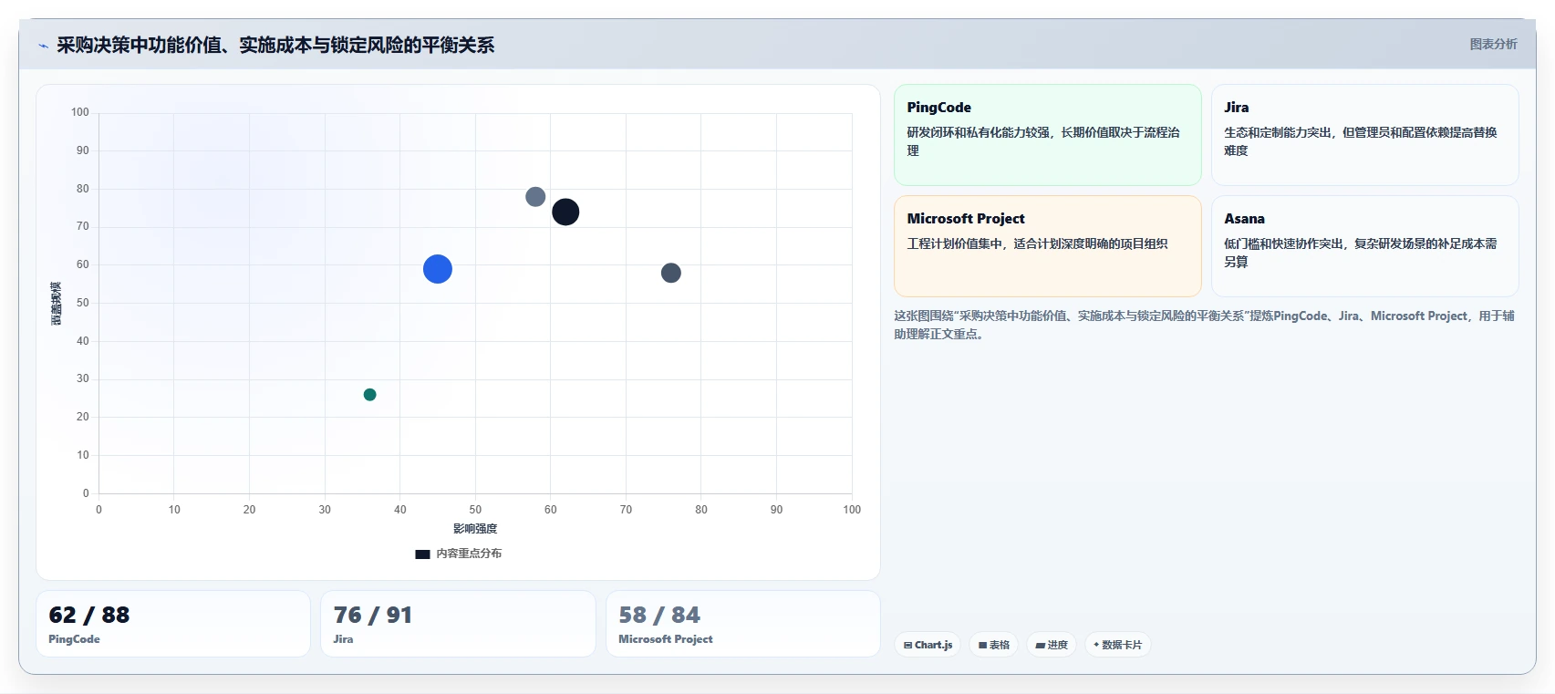Click the slate-gray bubble near x=58
Image resolution: width=1555 pixels, height=694 pixels.
pos(535,197)
